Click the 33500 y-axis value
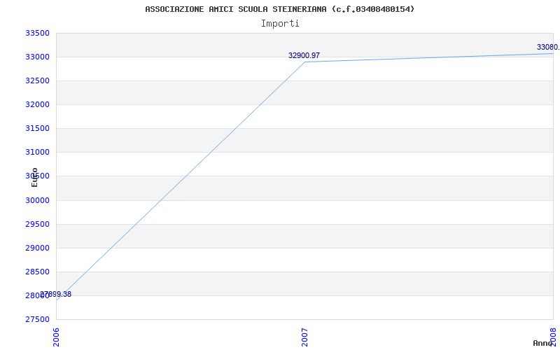The image size is (560, 350). click(37, 33)
